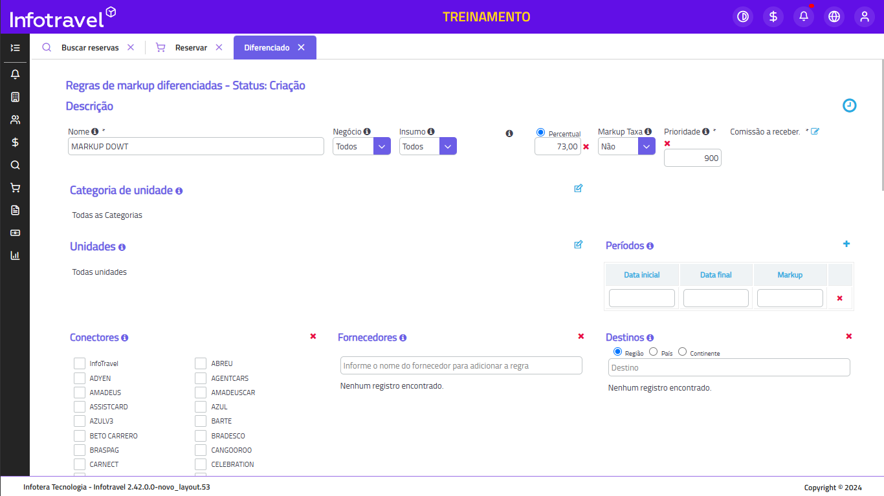Open the Insumo dropdown
This screenshot has width=884, height=496.
448,146
